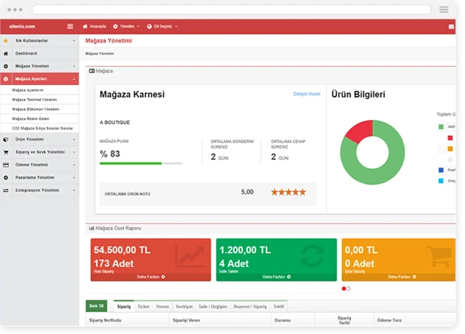Open the browser menu icon at top right

pos(444,10)
